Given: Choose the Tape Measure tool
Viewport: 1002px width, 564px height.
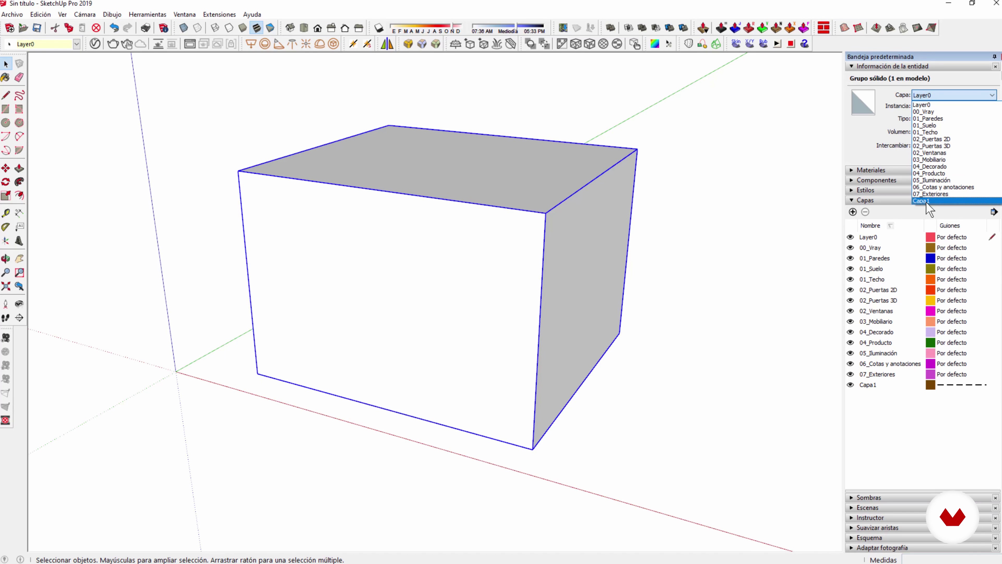Looking at the screenshot, I should pos(5,213).
